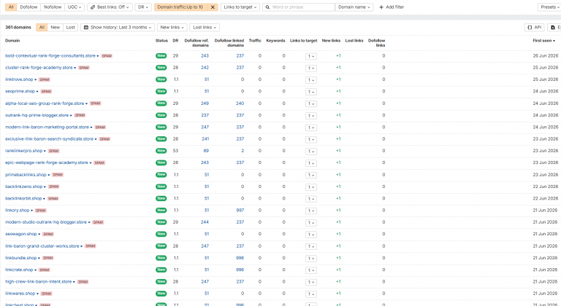This screenshot has height=306, width=561.
Task: Sort by the First seen column header
Action: click(543, 41)
